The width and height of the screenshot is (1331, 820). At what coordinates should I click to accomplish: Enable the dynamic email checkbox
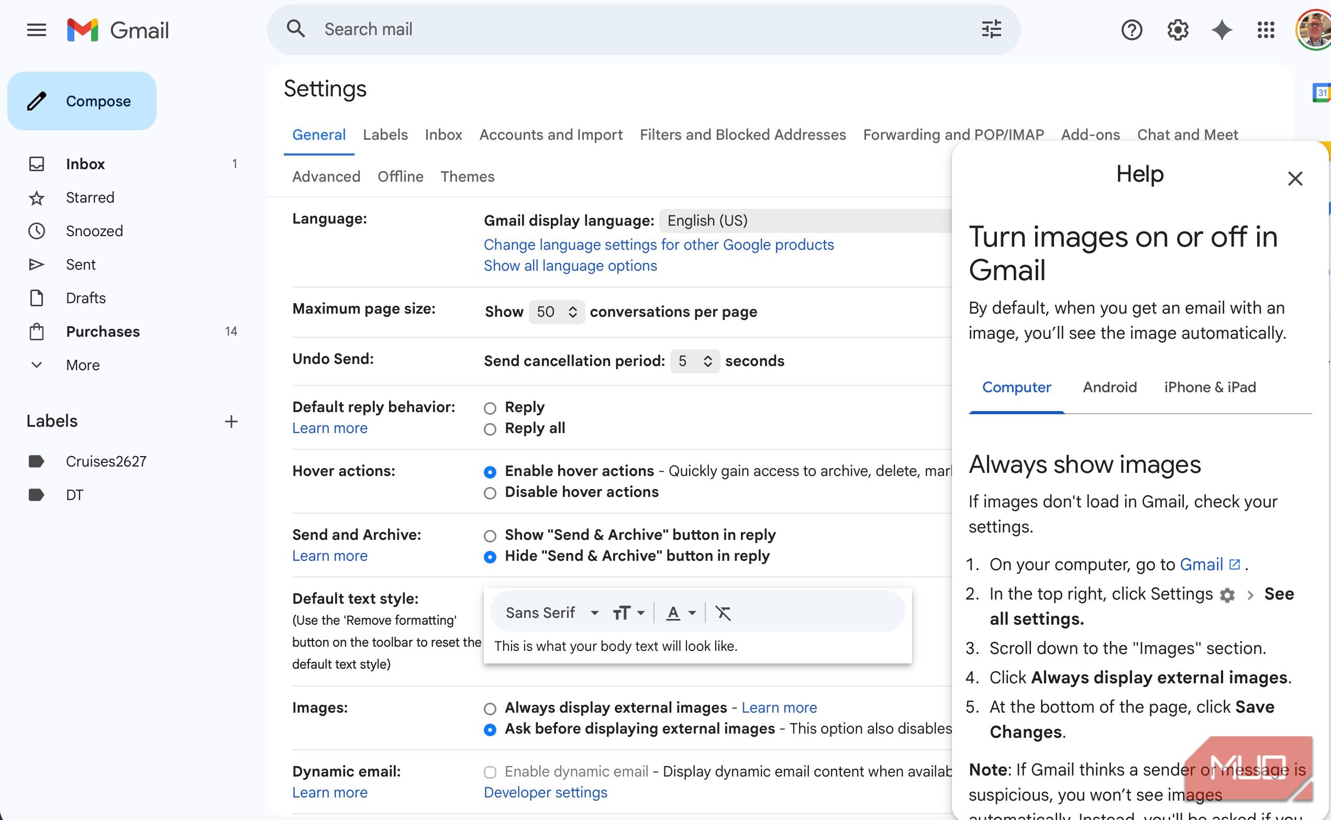(490, 772)
